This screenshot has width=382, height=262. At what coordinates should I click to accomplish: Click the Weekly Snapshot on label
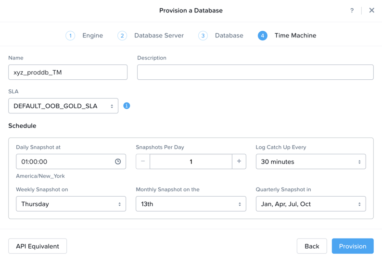42,190
